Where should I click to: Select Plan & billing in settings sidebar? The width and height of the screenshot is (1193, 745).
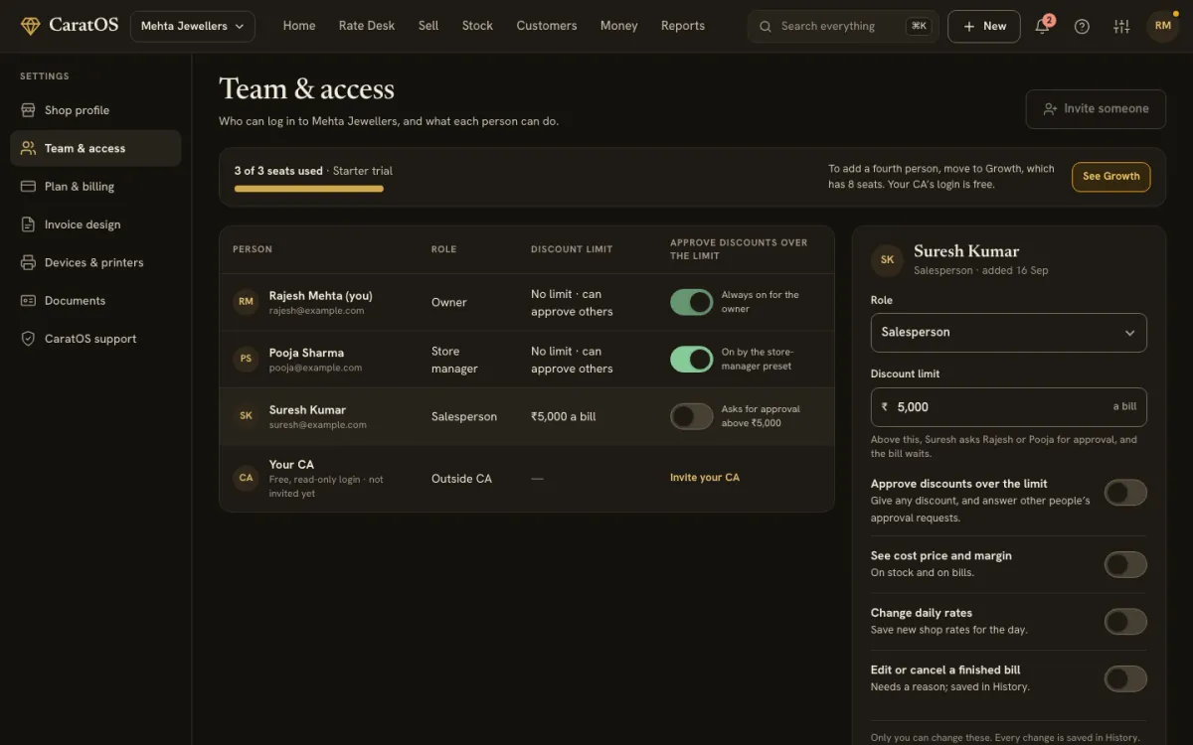(95, 186)
